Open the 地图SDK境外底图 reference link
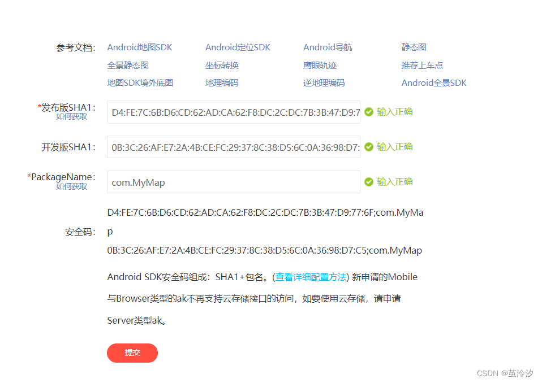Image resolution: width=542 pixels, height=383 pixels. (140, 83)
